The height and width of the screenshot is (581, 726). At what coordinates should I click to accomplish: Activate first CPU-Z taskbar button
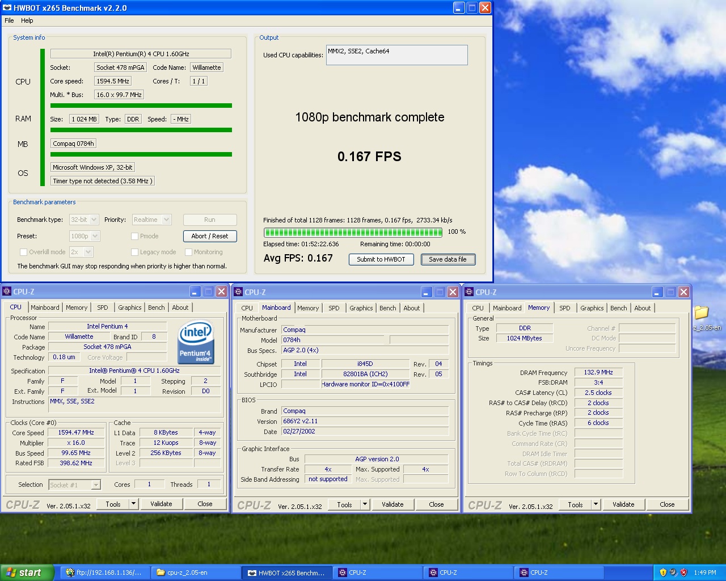click(376, 572)
